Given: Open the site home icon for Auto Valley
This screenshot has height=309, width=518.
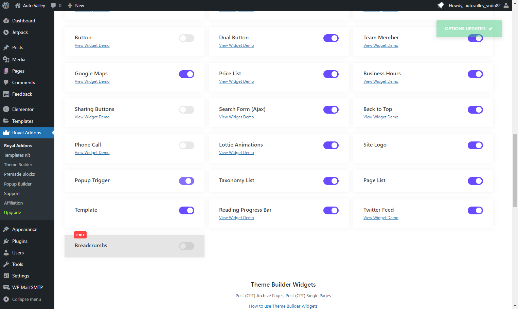Looking at the screenshot, I should [18, 5].
